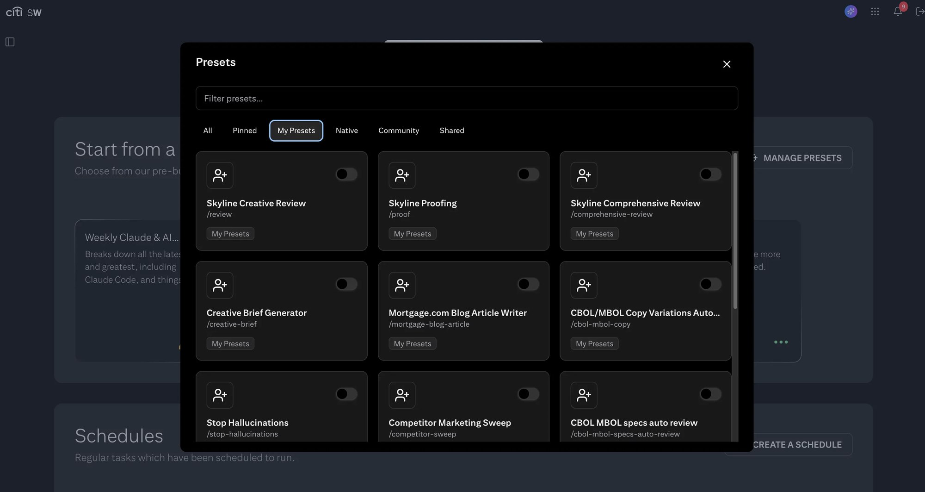Click the sign-out icon in header

pos(920,12)
